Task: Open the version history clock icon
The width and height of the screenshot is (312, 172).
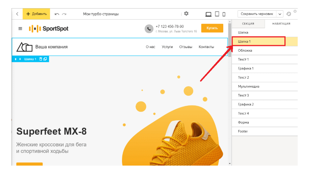Action: pos(289,14)
